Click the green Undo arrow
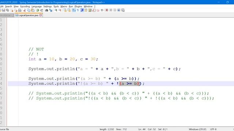Viewport: 234px width, 131px height. point(38,10)
